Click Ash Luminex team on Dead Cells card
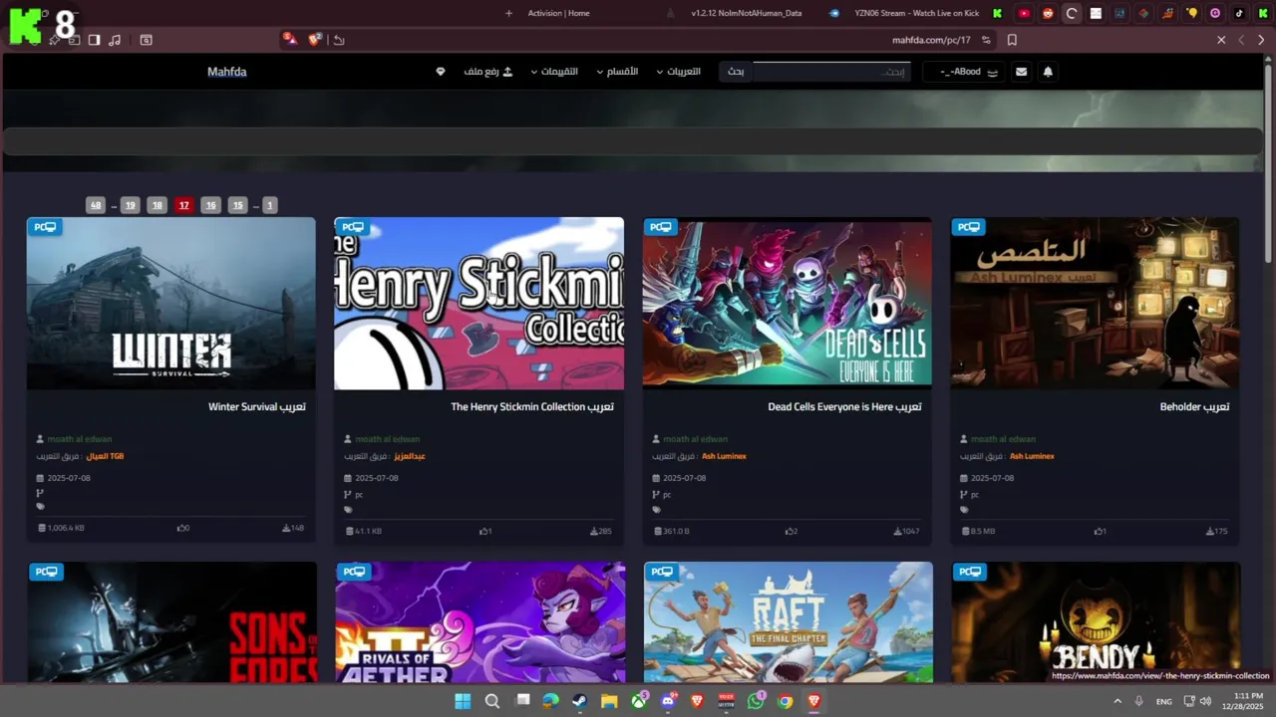Image resolution: width=1276 pixels, height=717 pixels. [724, 456]
